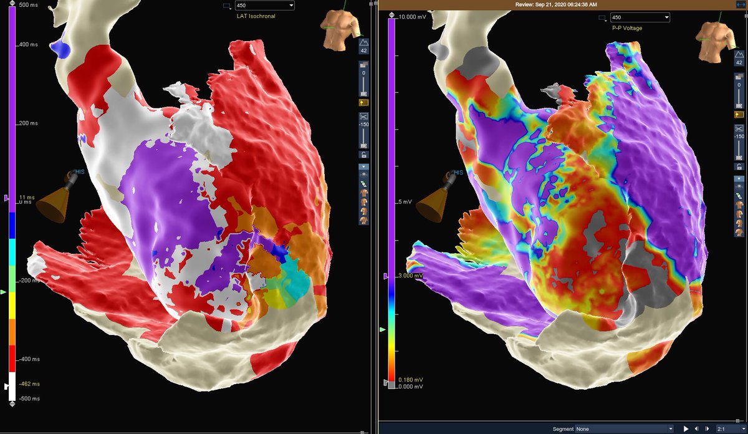The width and height of the screenshot is (748, 434).
Task: Click the mountain surface icon in right map toolbar
Action: [x=739, y=54]
